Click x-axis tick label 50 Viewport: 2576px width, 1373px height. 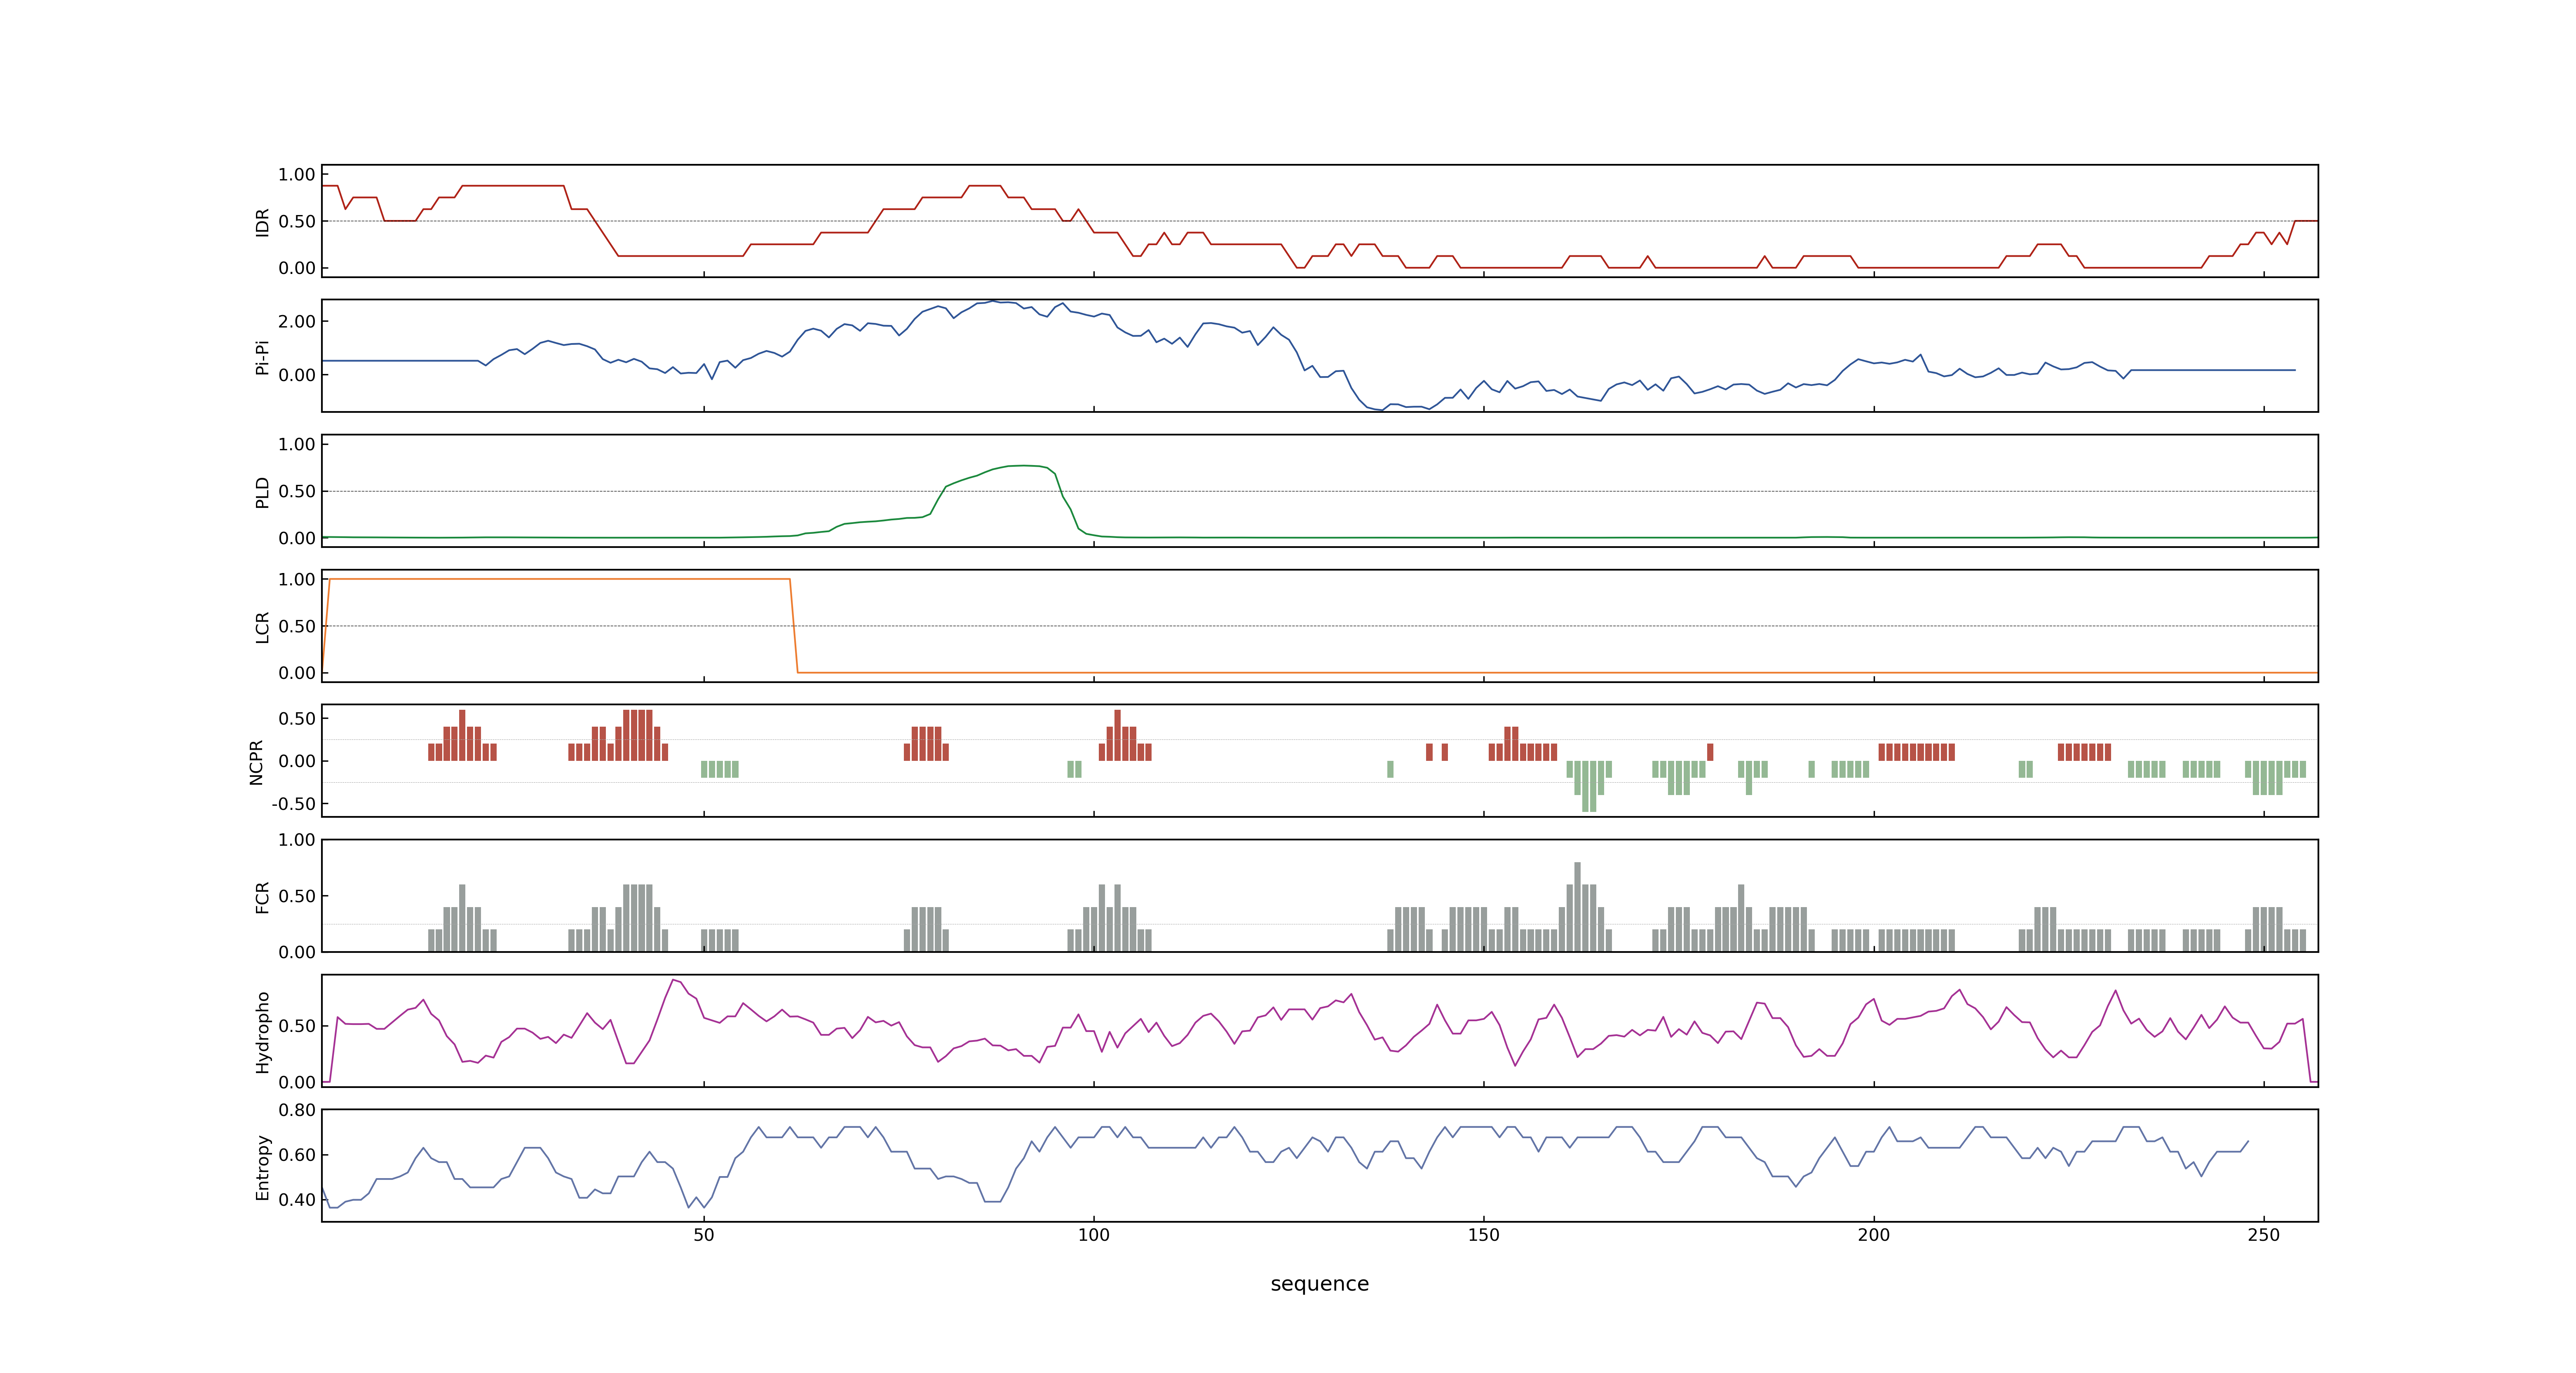point(704,1234)
